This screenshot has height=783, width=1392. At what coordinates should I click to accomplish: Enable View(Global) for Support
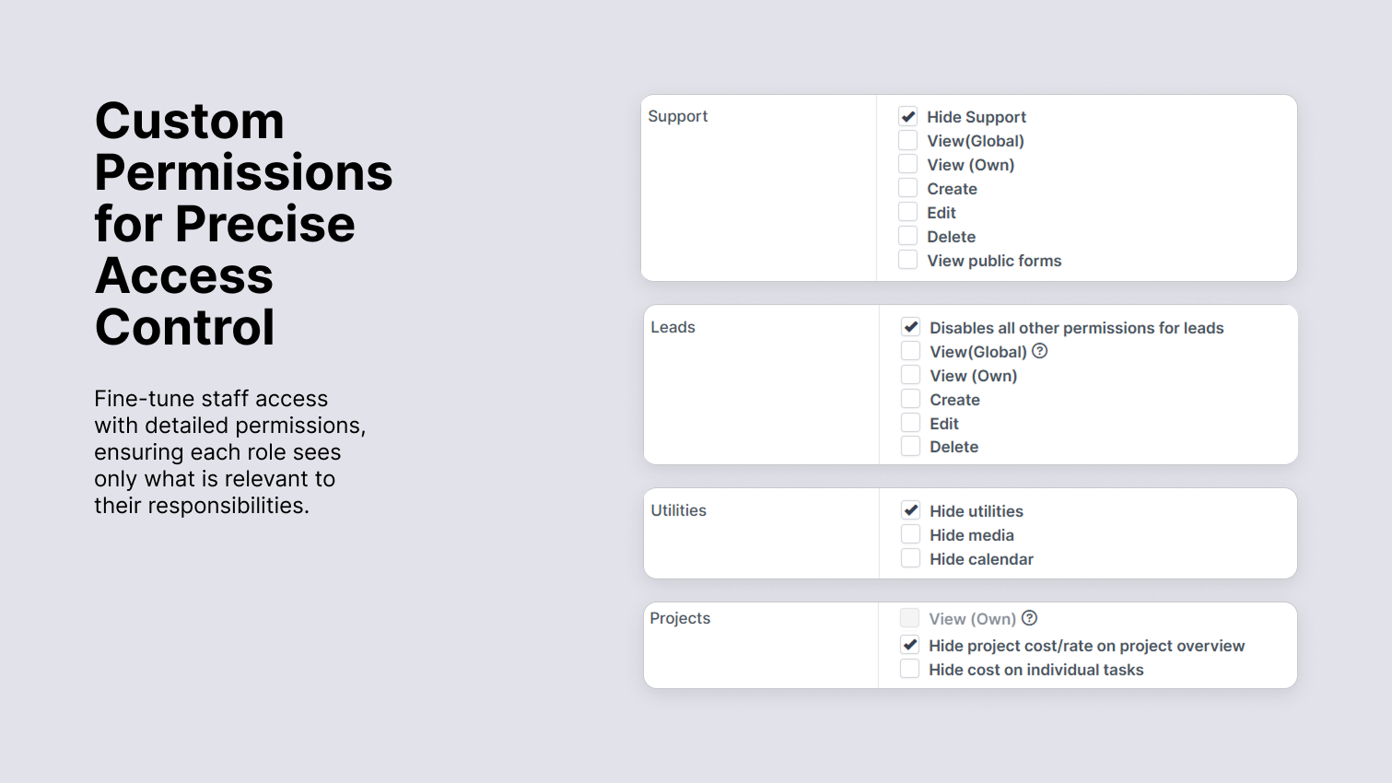(908, 140)
